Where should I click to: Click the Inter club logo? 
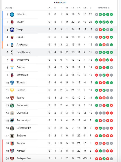point(12,30)
